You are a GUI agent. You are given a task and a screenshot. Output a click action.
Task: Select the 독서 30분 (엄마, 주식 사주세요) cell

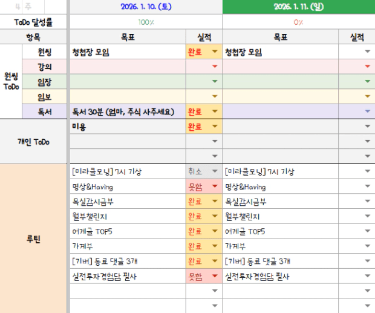point(128,111)
